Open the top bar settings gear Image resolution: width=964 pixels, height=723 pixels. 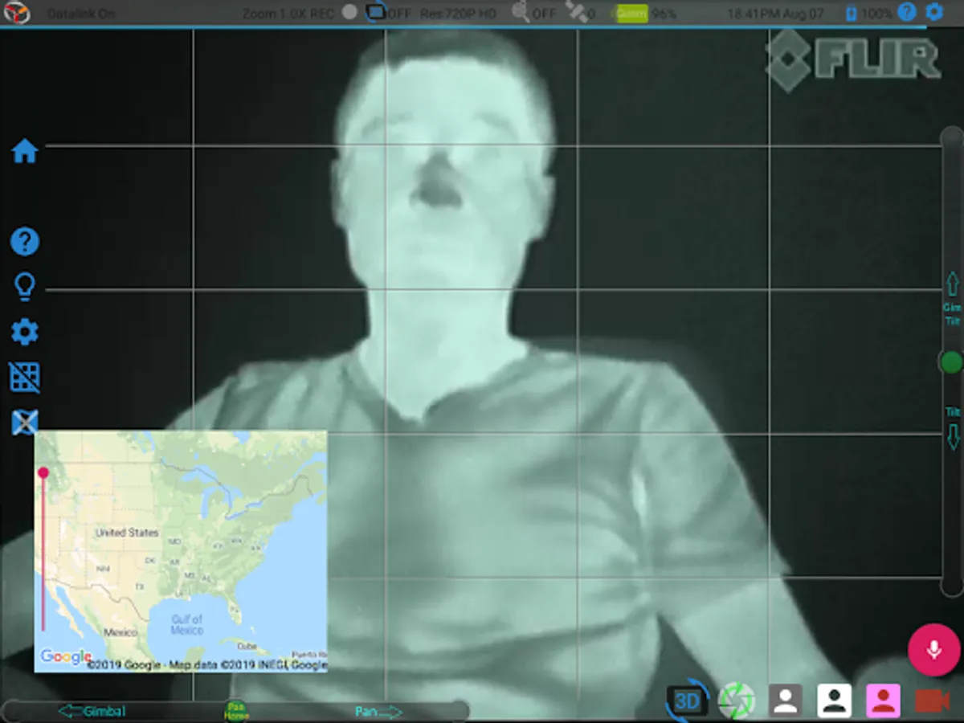coord(934,12)
